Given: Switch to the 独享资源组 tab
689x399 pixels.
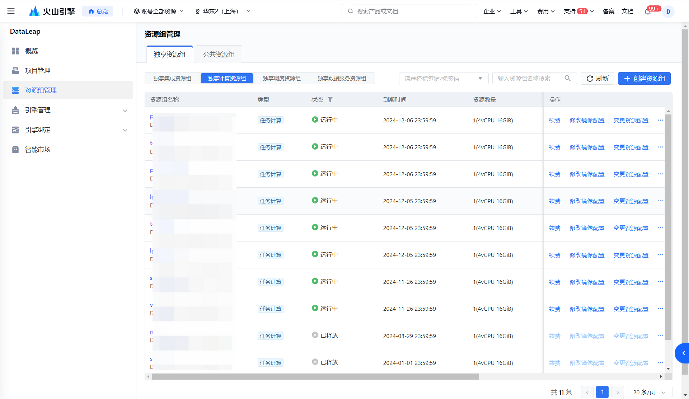Looking at the screenshot, I should (170, 55).
